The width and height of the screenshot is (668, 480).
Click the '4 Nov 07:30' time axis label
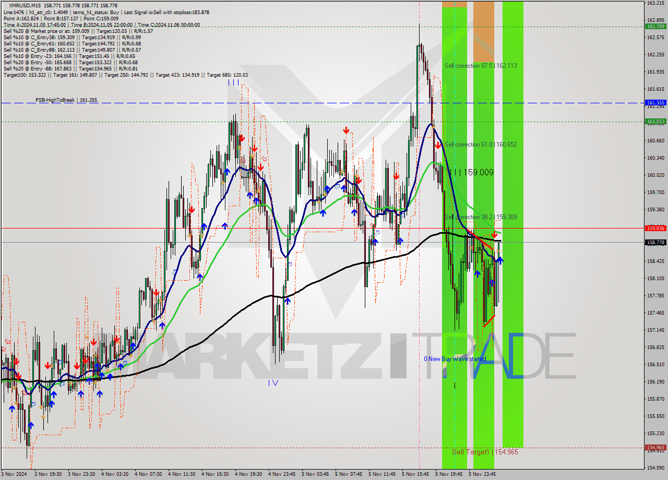click(148, 474)
